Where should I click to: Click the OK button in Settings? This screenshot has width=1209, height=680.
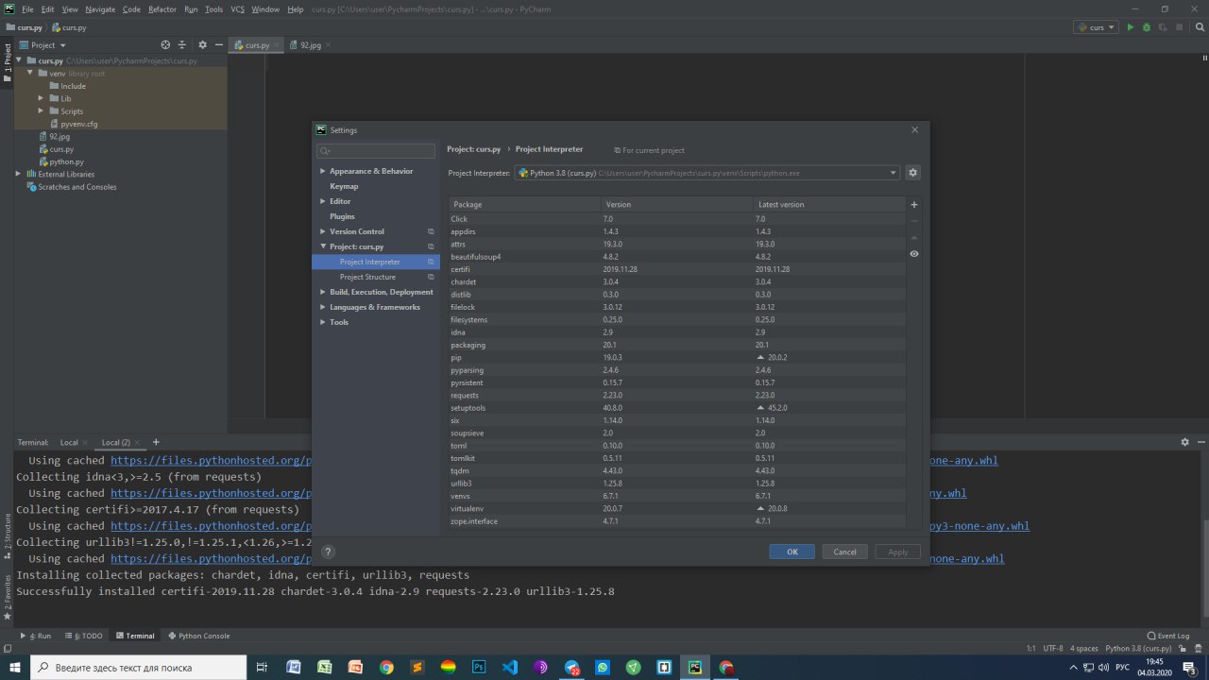[792, 552]
